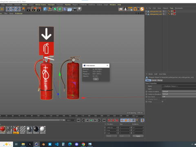The width and height of the screenshot is (196, 147).
Task: Go to the end of the timeline
Action: click(x=104, y=120)
